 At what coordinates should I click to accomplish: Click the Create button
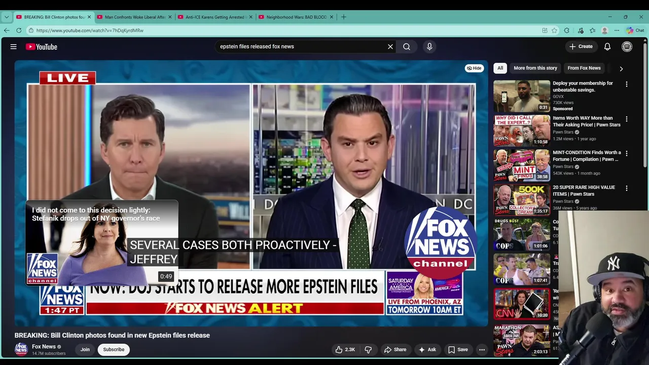coord(581,47)
